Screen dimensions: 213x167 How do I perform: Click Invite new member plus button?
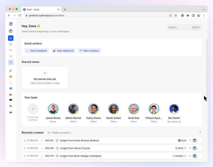33,109
